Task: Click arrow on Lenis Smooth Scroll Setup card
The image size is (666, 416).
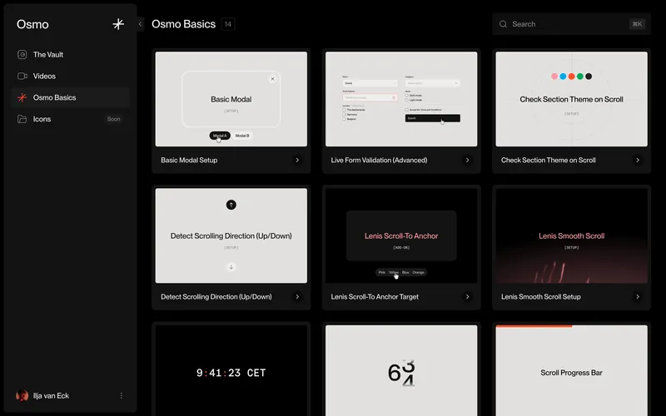Action: [638, 297]
